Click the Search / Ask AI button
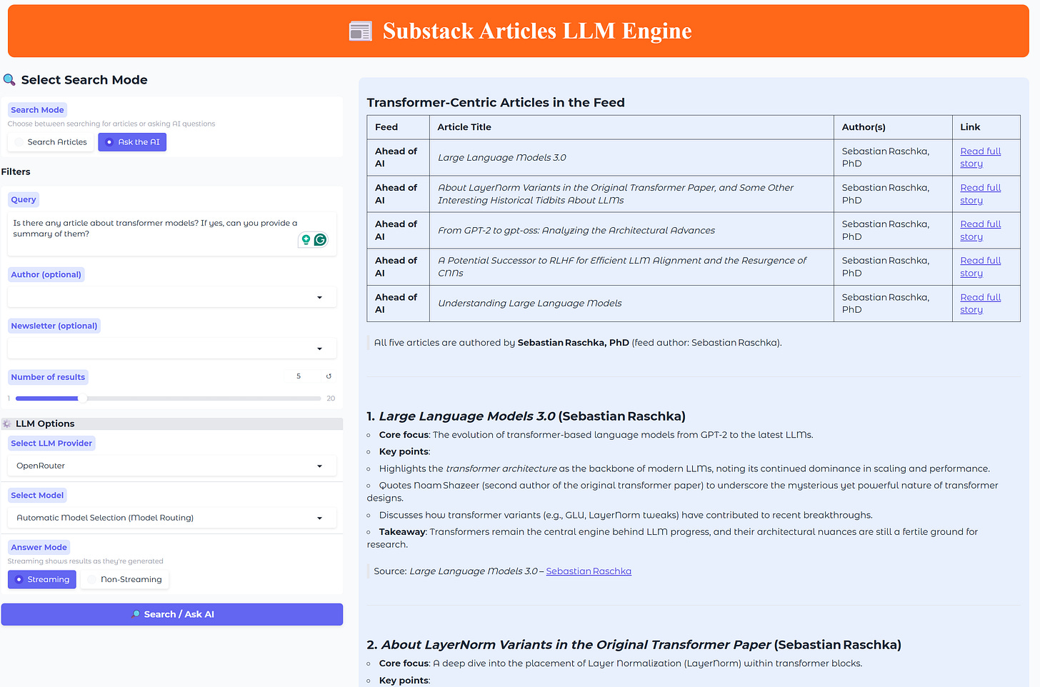1040x687 pixels. (171, 614)
